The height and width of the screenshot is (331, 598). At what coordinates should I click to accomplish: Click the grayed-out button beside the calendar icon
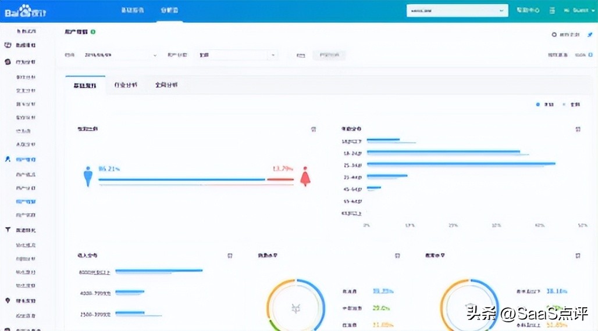[x=329, y=55]
